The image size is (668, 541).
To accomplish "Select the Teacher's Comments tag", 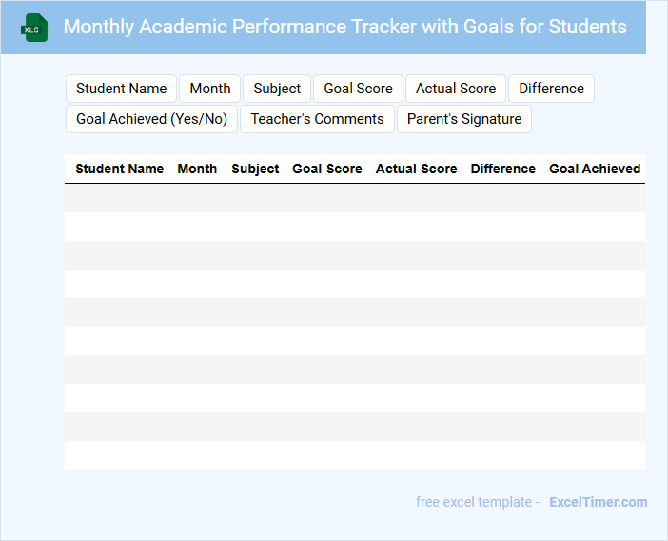I will [x=317, y=119].
